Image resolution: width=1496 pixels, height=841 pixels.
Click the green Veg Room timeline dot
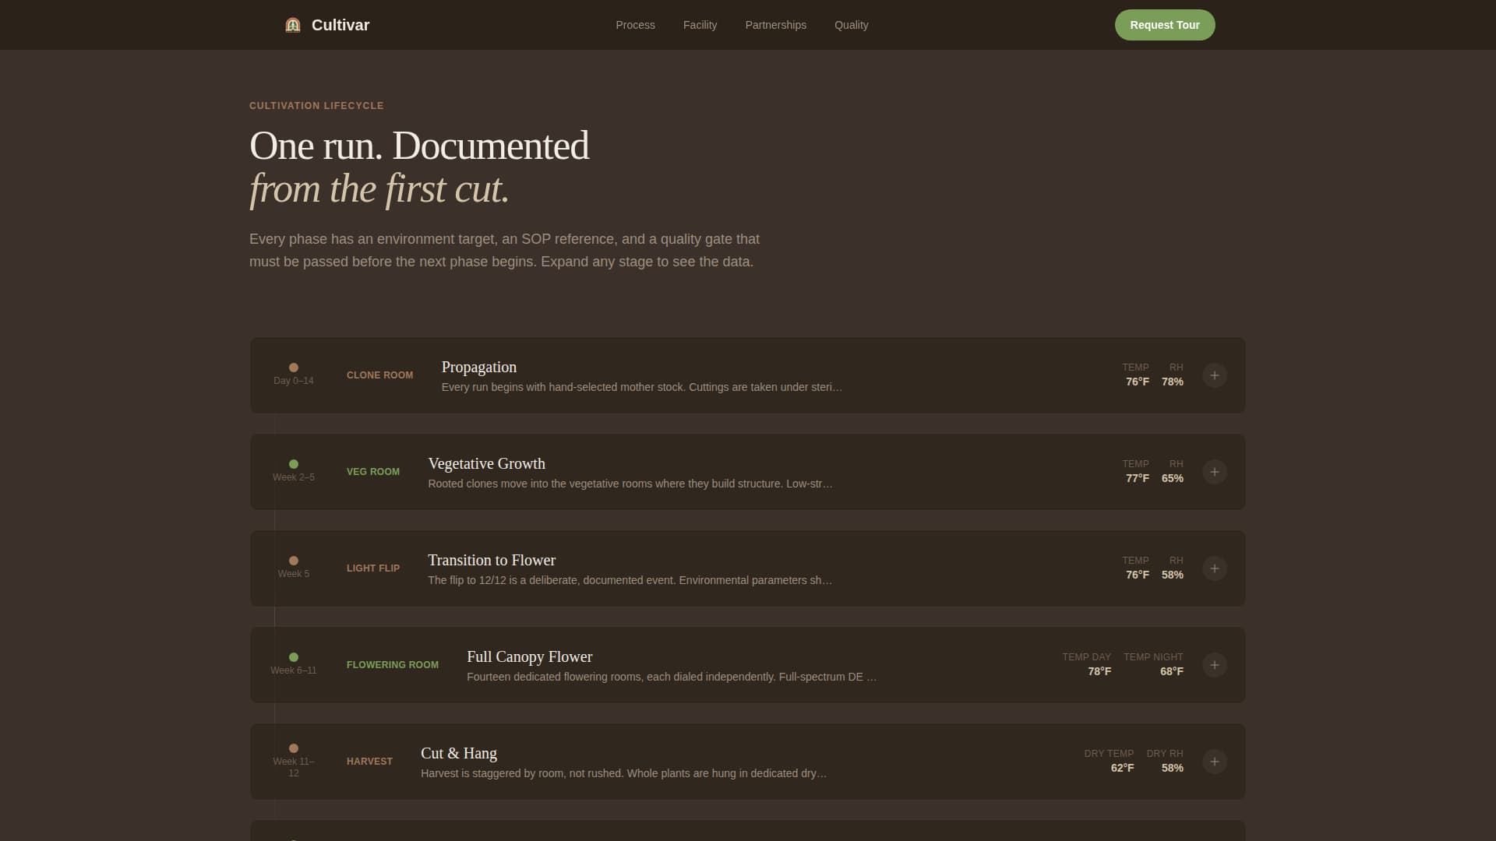[x=294, y=464]
